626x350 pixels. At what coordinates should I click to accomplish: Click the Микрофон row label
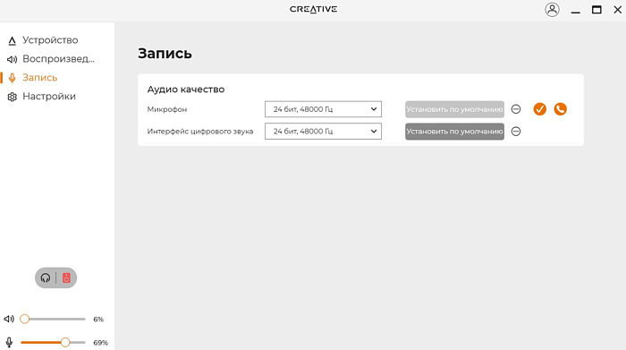click(167, 109)
